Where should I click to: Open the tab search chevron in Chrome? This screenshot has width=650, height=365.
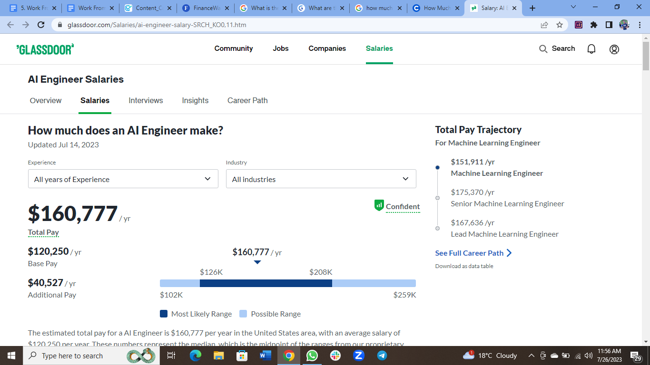pyautogui.click(x=573, y=7)
